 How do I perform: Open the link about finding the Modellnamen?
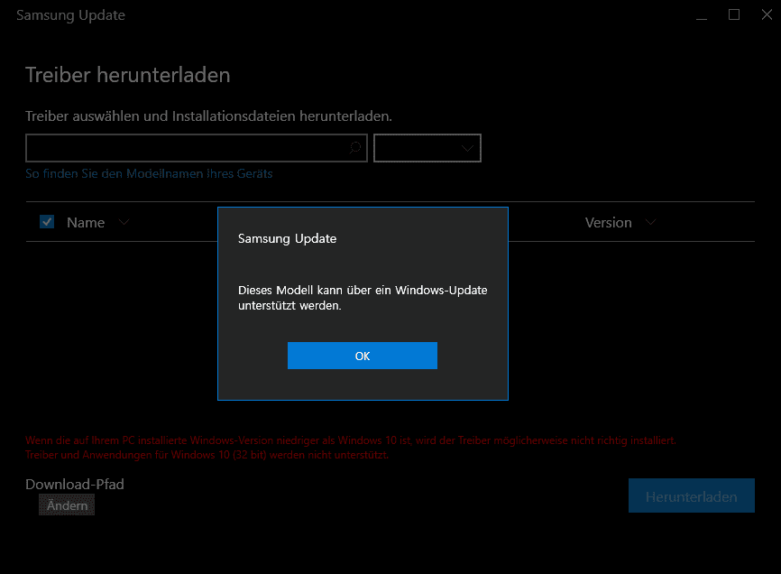click(149, 173)
